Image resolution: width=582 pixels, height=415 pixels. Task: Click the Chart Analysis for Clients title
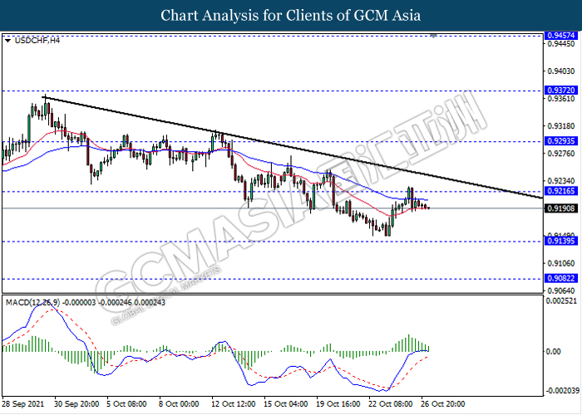291,16
